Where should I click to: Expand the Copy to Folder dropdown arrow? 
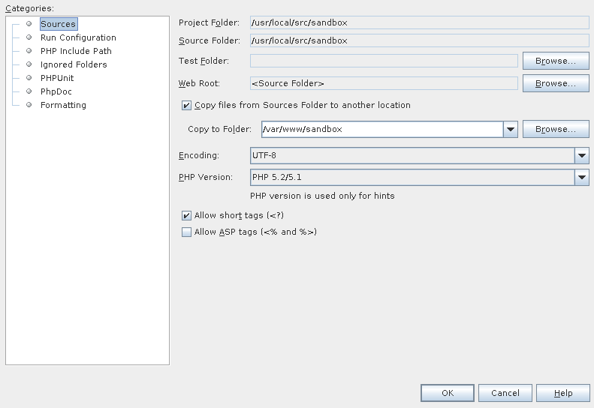[x=511, y=130]
